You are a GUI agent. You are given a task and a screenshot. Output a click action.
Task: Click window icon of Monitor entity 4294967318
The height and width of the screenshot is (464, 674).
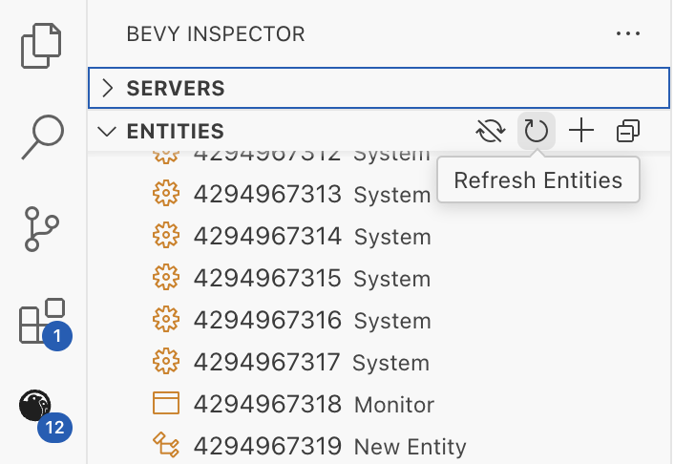pyautogui.click(x=166, y=403)
